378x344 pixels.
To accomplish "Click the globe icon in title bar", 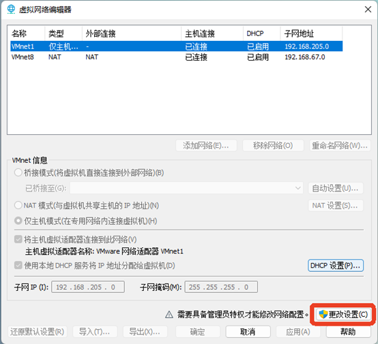I will point(11,10).
